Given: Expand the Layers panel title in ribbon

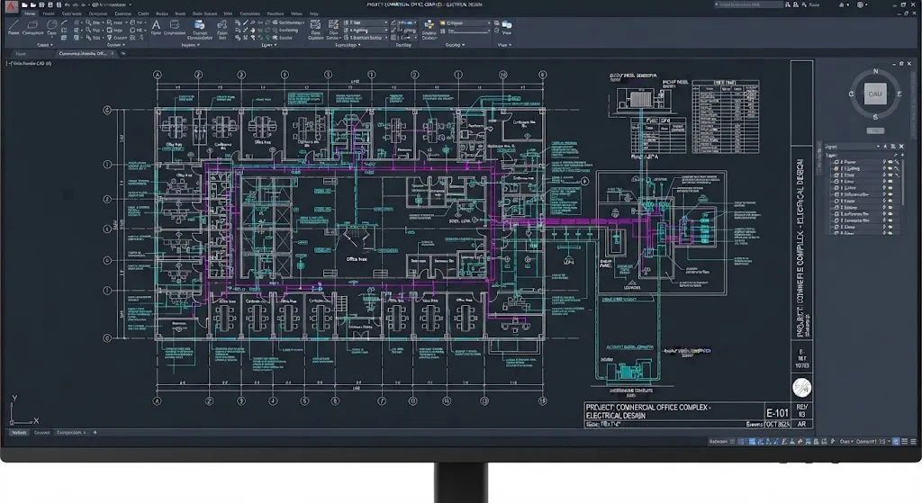Looking at the screenshot, I should point(268,45).
